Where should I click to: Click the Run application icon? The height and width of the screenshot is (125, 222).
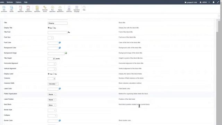pyautogui.click(x=52, y=9)
